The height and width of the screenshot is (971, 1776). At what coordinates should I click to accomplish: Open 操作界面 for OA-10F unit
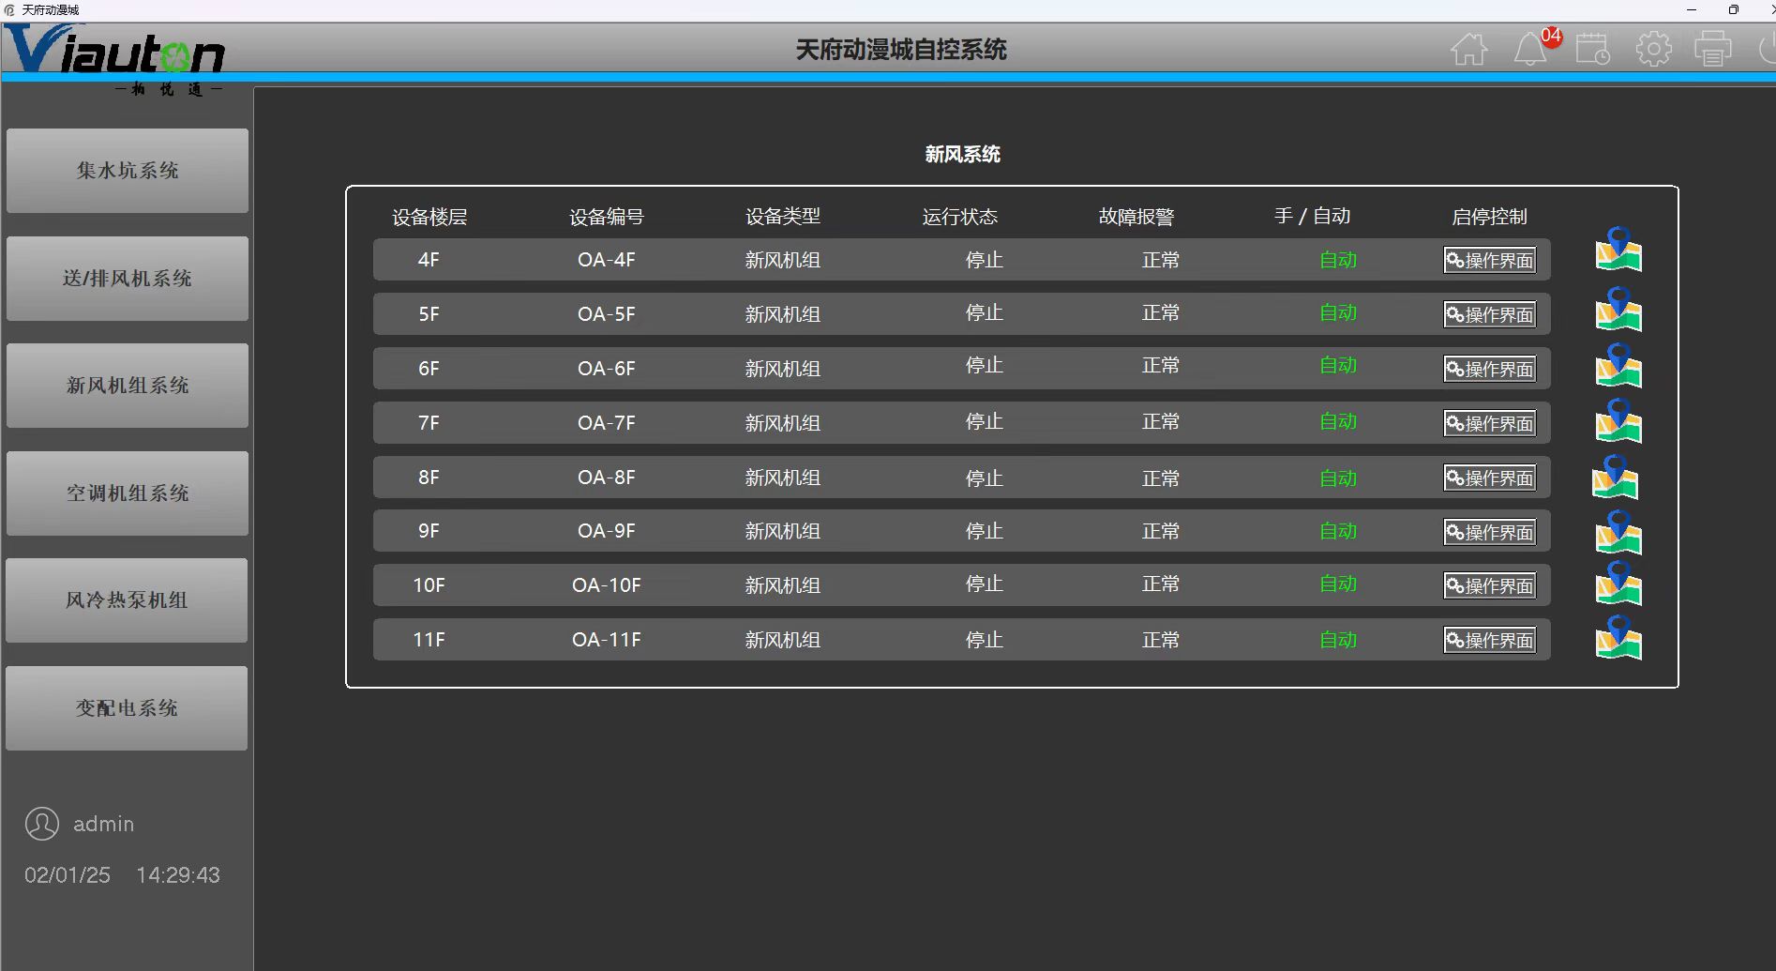tap(1490, 585)
